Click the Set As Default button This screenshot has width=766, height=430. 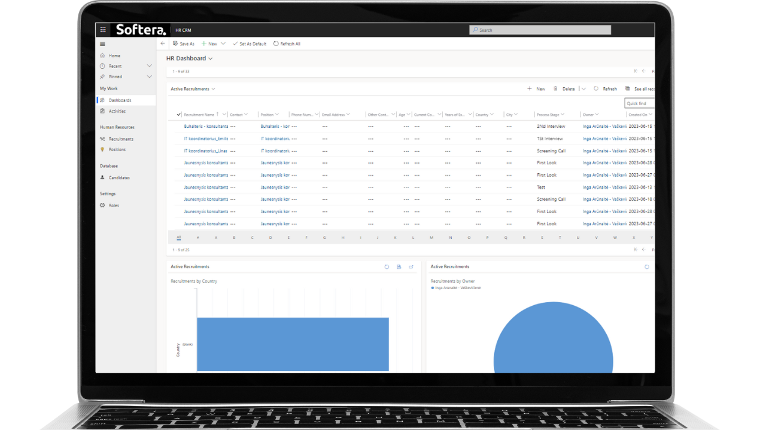tap(250, 44)
